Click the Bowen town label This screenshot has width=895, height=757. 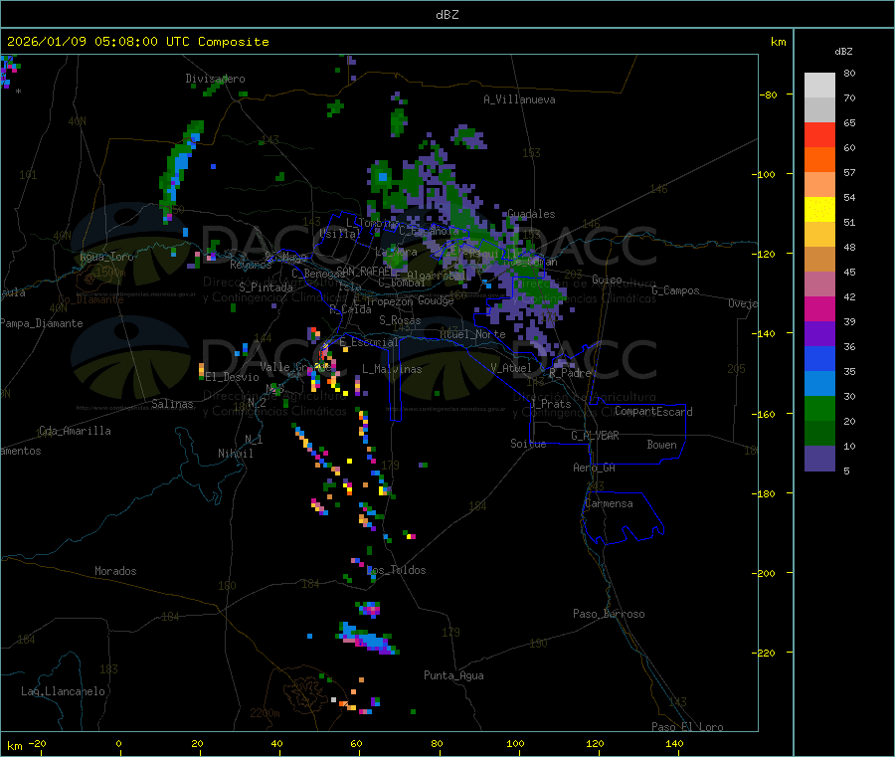(x=662, y=445)
